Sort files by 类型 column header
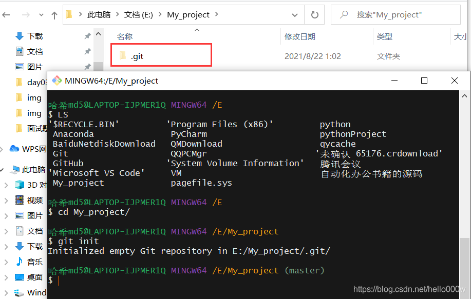 385,36
